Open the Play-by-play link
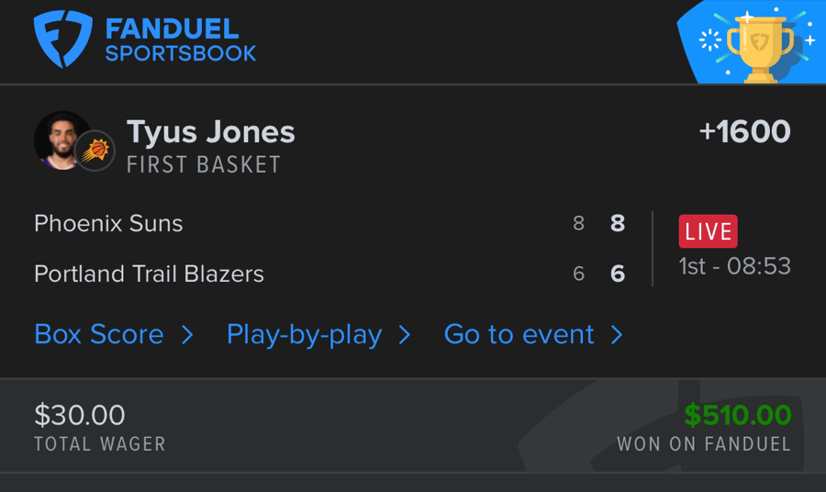 pyautogui.click(x=304, y=334)
